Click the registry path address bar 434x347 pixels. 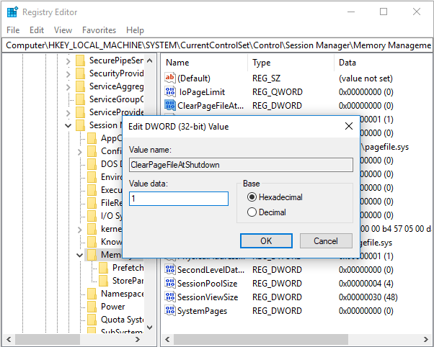218,45
